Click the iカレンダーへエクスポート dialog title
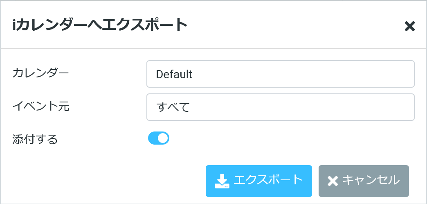 [100, 25]
